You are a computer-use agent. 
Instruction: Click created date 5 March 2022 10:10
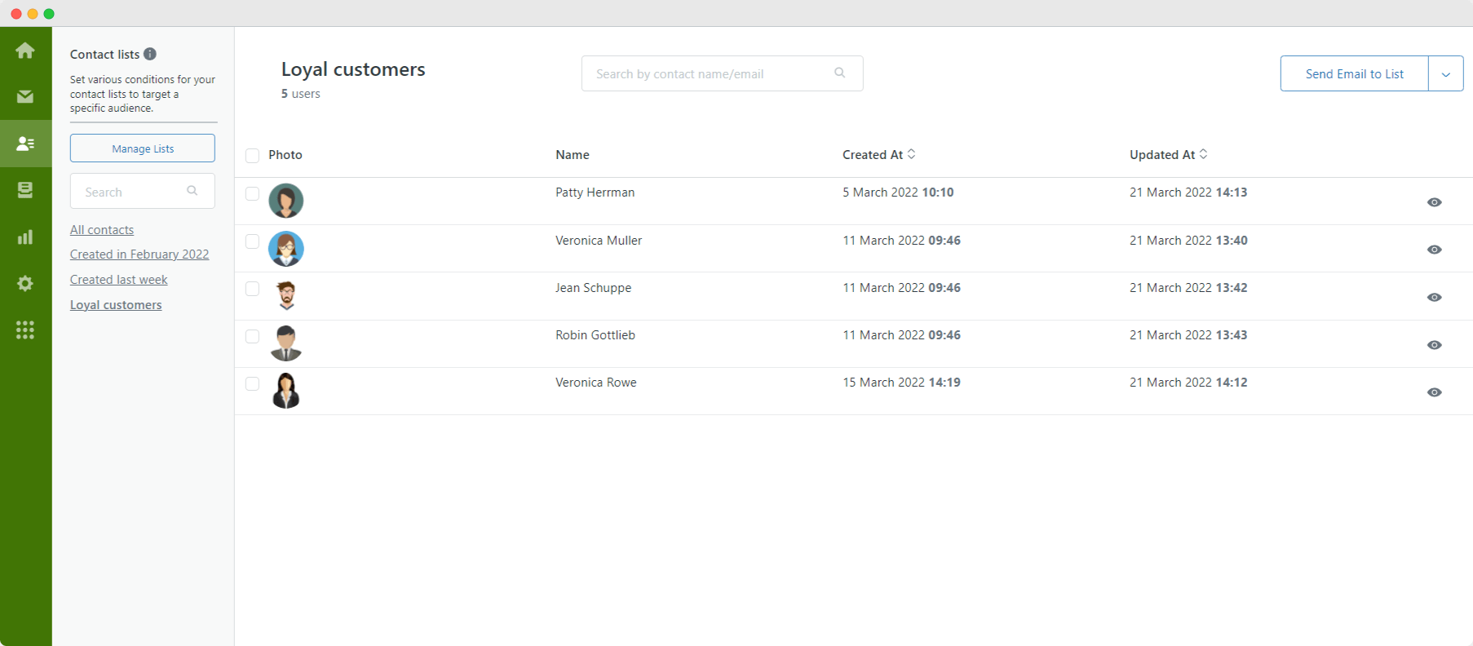(898, 192)
